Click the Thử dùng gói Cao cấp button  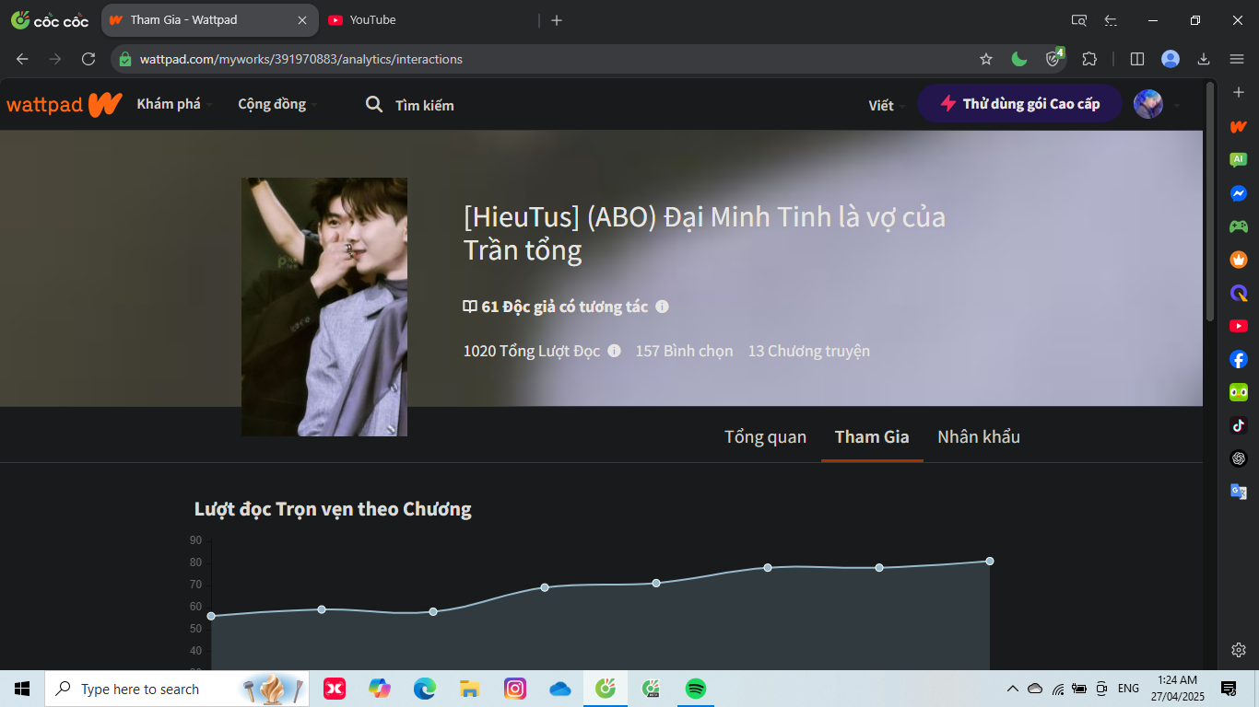click(1019, 104)
